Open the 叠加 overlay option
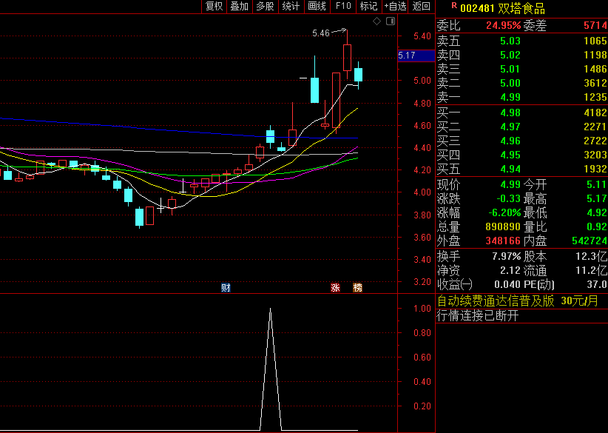608x433 pixels. [239, 7]
